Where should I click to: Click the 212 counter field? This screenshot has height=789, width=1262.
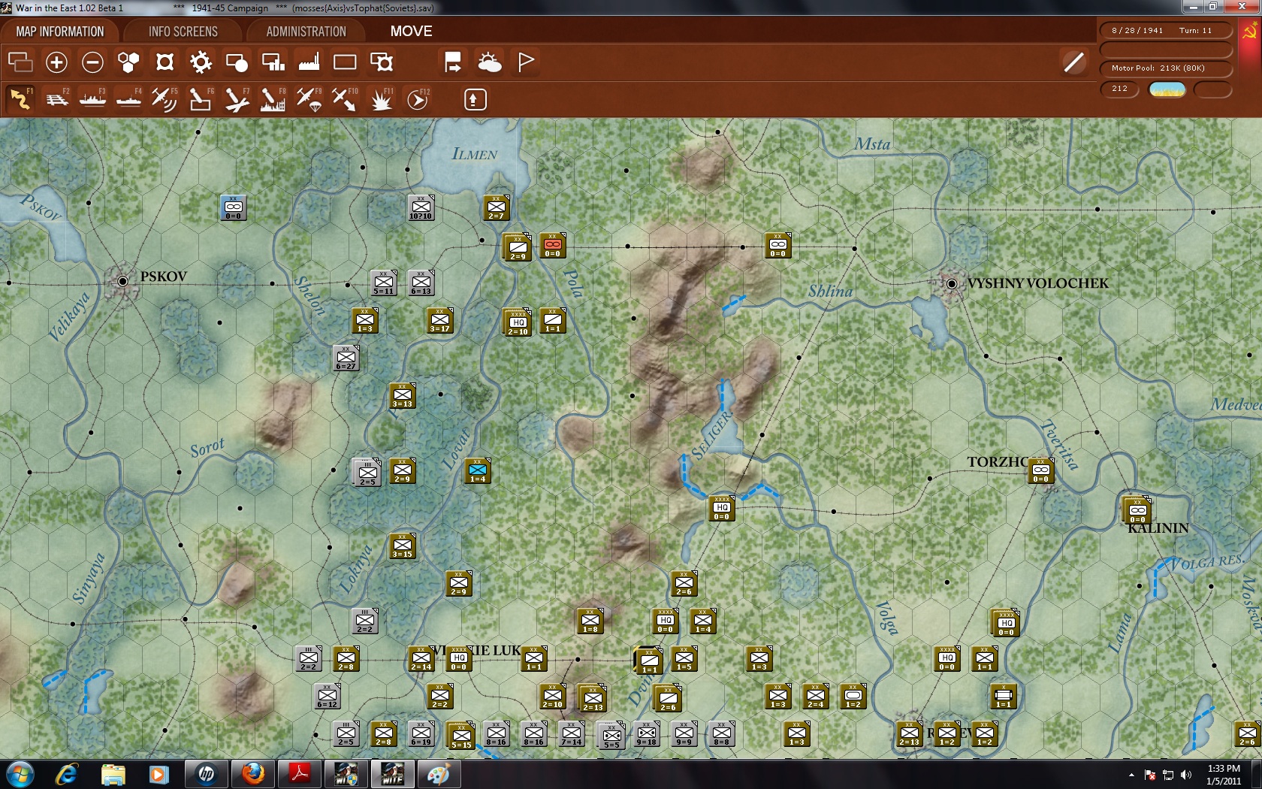pos(1120,89)
